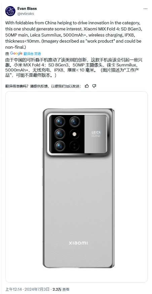152x294 pixels.
Task: Open the 2.2万 查看 views count
Action: [61, 289]
